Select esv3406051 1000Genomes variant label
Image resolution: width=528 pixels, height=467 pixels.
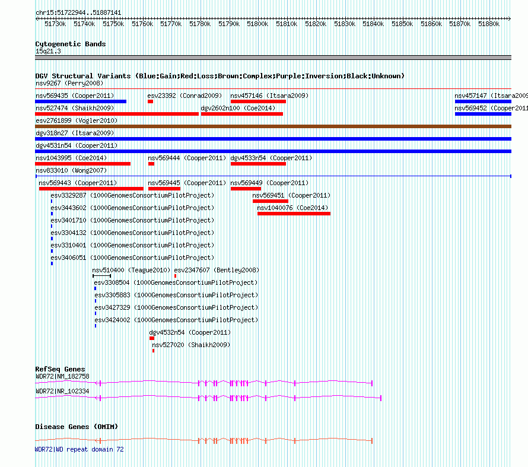[132, 258]
